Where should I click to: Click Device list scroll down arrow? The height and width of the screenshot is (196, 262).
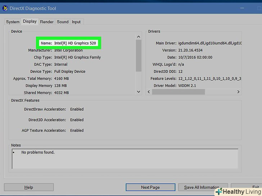139,92
